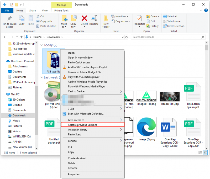Click the New folder icon
The height and width of the screenshot is (179, 210).
106,18
